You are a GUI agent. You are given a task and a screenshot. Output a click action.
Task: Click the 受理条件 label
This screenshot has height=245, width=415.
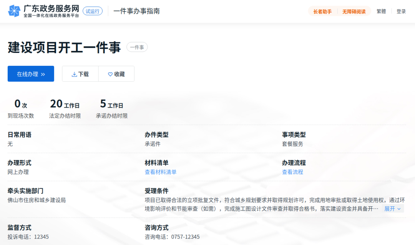click(156, 191)
